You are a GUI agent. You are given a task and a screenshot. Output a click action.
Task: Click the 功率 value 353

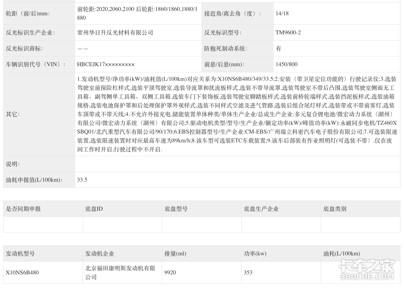tap(248, 273)
